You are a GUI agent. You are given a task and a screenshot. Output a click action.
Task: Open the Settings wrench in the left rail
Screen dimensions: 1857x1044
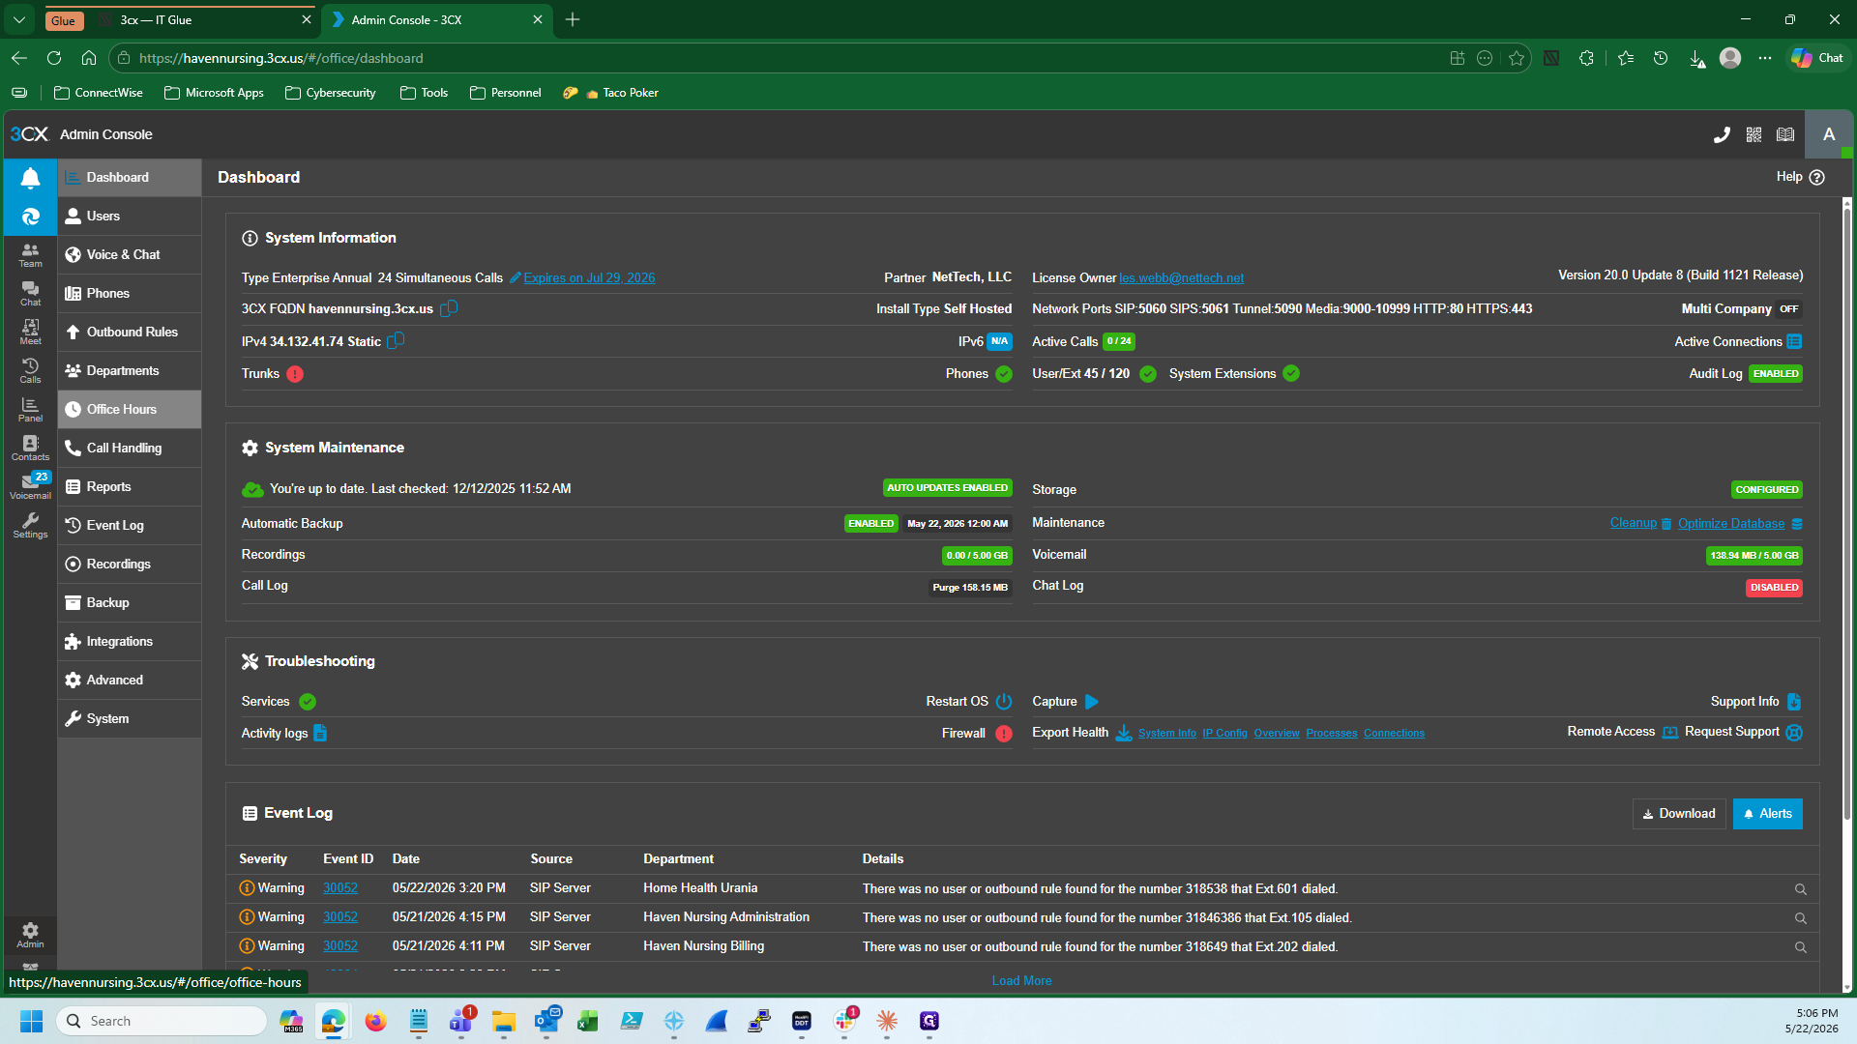[30, 526]
